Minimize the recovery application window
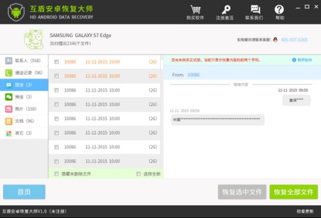 298,8
